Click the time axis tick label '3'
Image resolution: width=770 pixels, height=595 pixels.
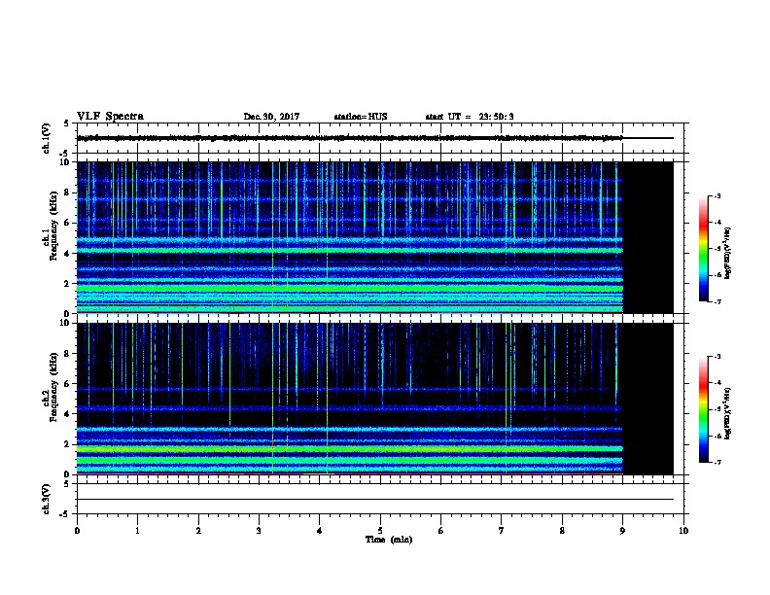[x=259, y=530]
